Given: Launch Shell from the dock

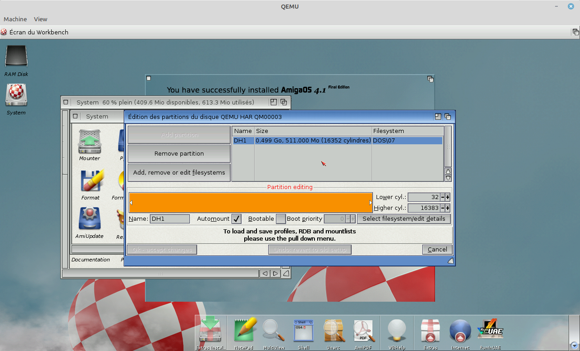Looking at the screenshot, I should pos(304,331).
